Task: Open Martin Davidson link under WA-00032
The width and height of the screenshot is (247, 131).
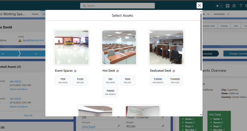Action: coord(19,89)
